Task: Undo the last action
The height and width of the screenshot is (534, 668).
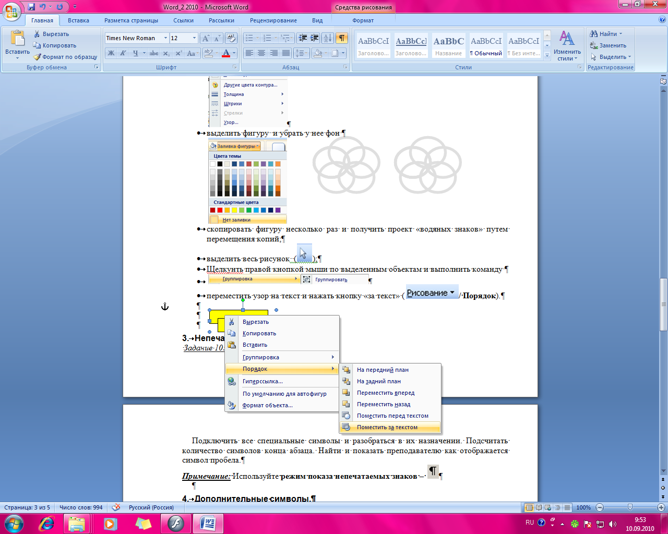Action: tap(43, 7)
